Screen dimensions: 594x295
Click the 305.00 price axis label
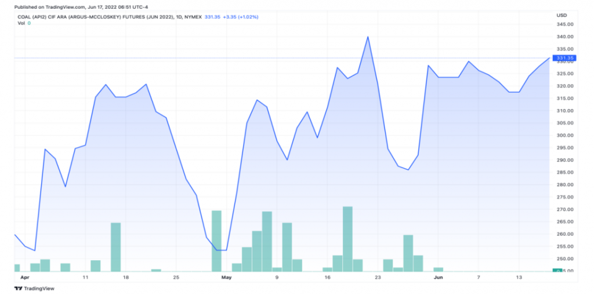pyautogui.click(x=564, y=123)
